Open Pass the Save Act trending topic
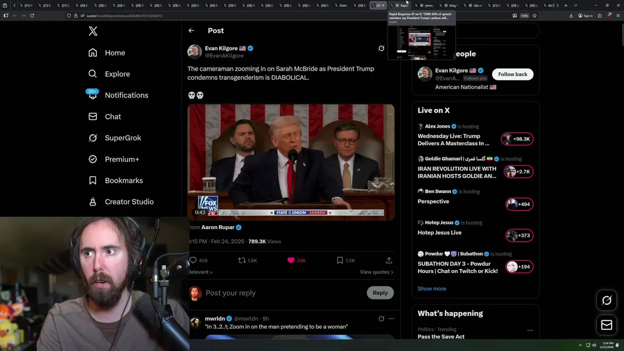Screen dimensions: 624x351 coord(441,336)
